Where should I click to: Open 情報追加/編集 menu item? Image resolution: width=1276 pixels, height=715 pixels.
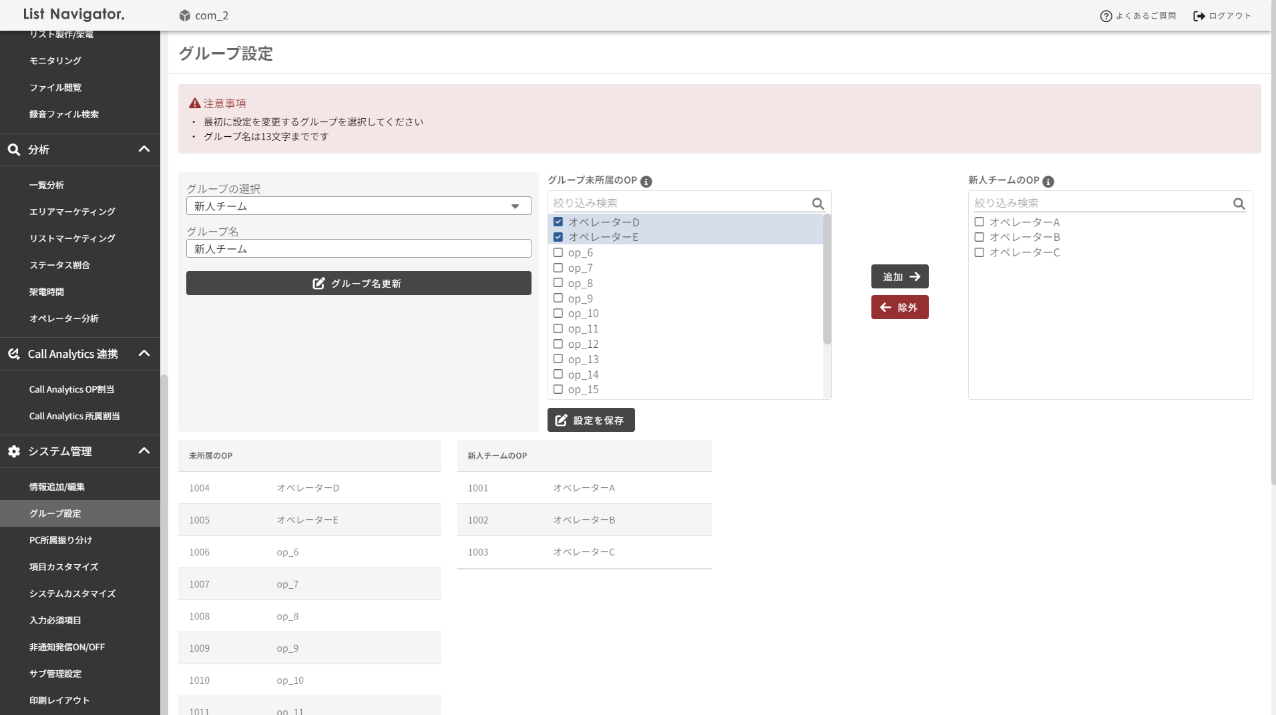coord(57,487)
